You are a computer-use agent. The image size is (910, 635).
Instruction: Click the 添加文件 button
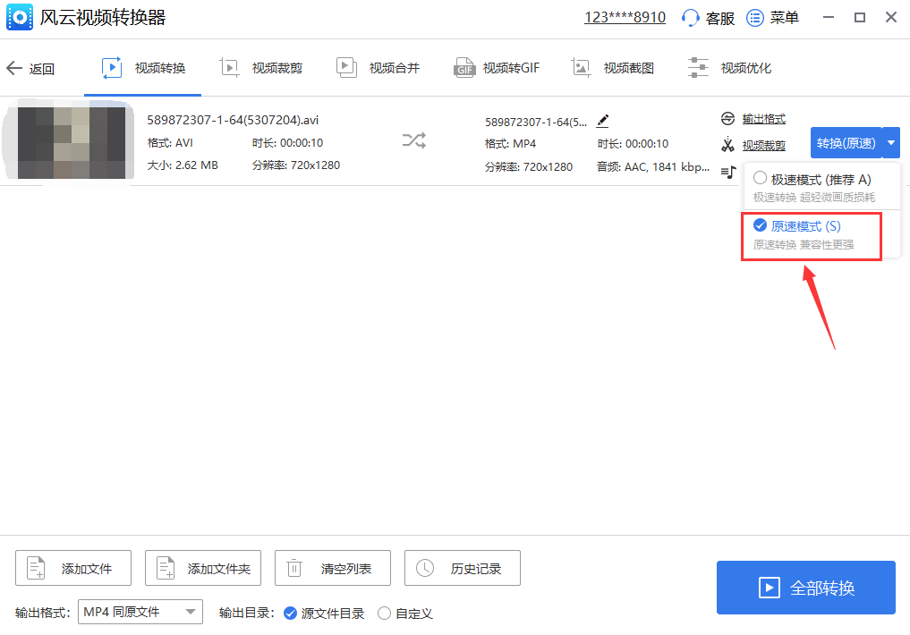pos(73,568)
